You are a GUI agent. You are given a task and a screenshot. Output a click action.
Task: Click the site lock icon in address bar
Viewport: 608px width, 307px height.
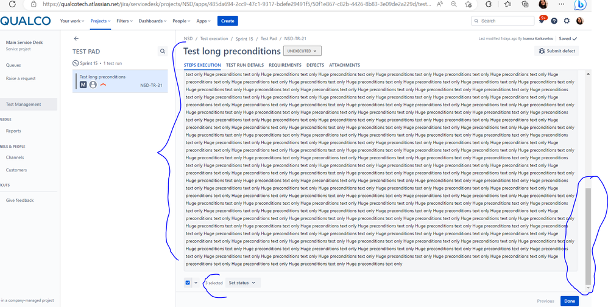click(34, 4)
